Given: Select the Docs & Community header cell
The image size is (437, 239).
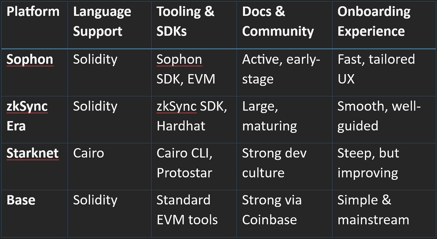Looking at the screenshot, I should pyautogui.click(x=284, y=25).
